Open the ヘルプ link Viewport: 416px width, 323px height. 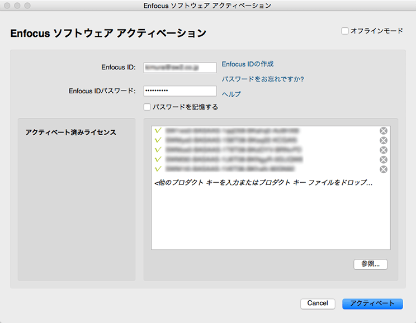point(231,94)
